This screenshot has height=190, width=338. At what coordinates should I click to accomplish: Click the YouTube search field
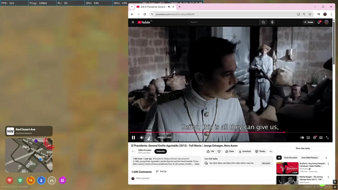[224, 22]
